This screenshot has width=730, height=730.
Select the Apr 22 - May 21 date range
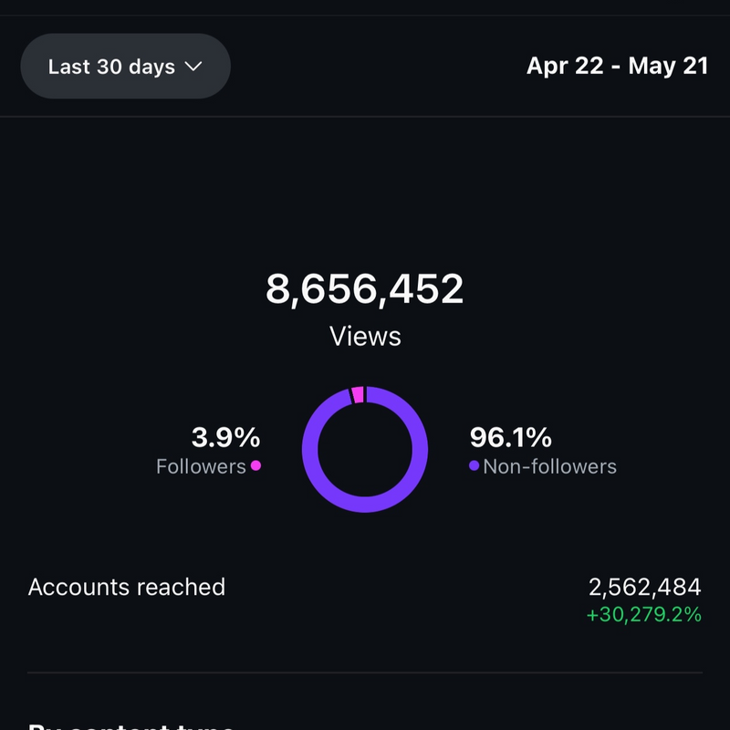coord(617,67)
